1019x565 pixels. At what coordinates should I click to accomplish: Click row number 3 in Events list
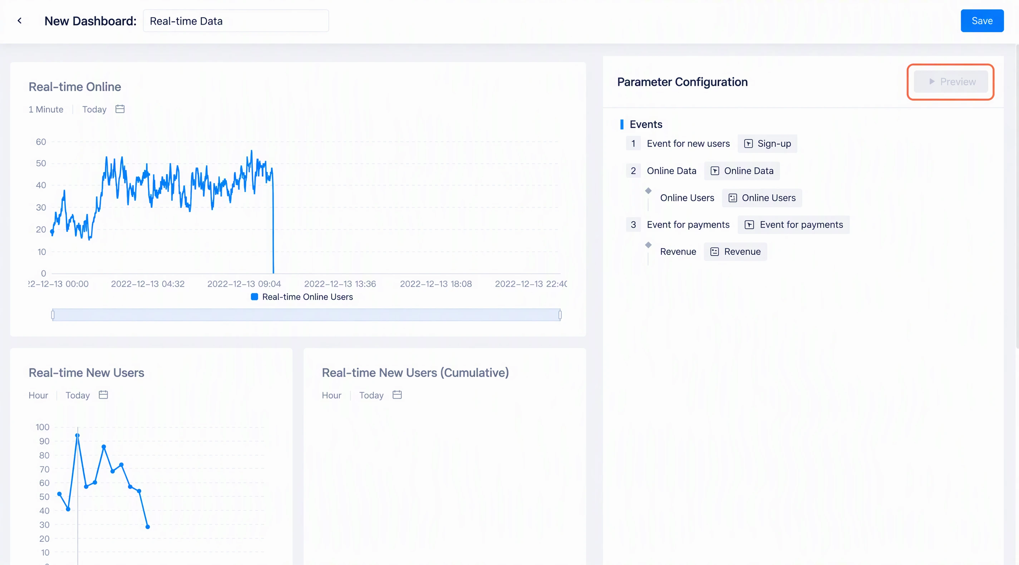click(633, 225)
